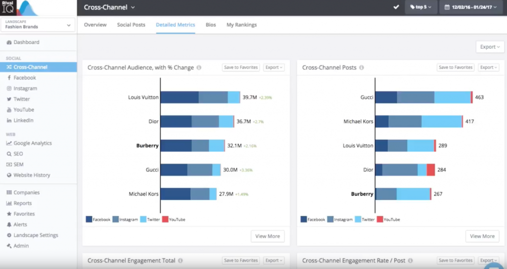Open the My Rankings tab
The width and height of the screenshot is (507, 269).
(242, 25)
